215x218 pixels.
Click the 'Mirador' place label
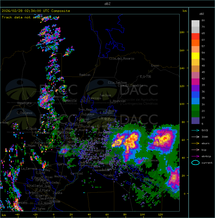tap(109, 175)
